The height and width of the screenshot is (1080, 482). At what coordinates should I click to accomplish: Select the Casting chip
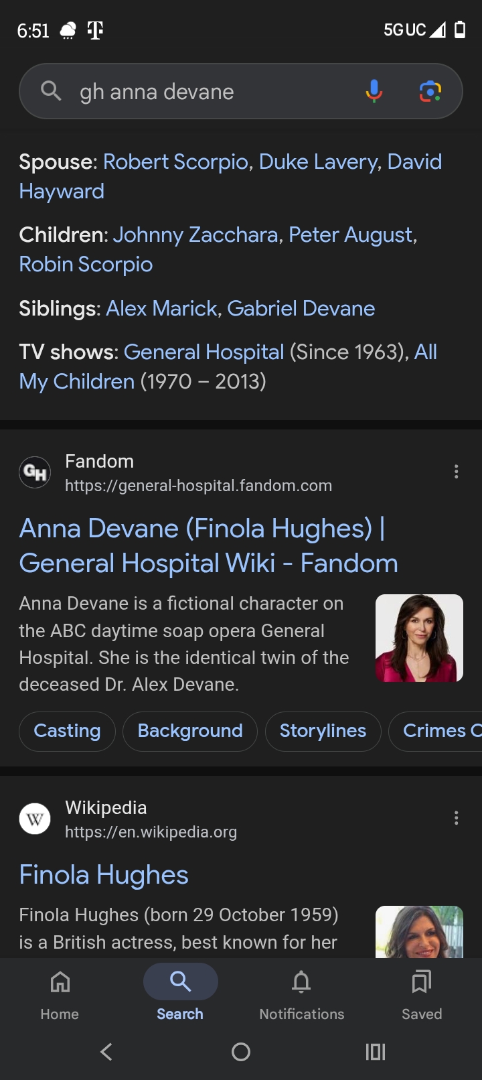coord(67,731)
